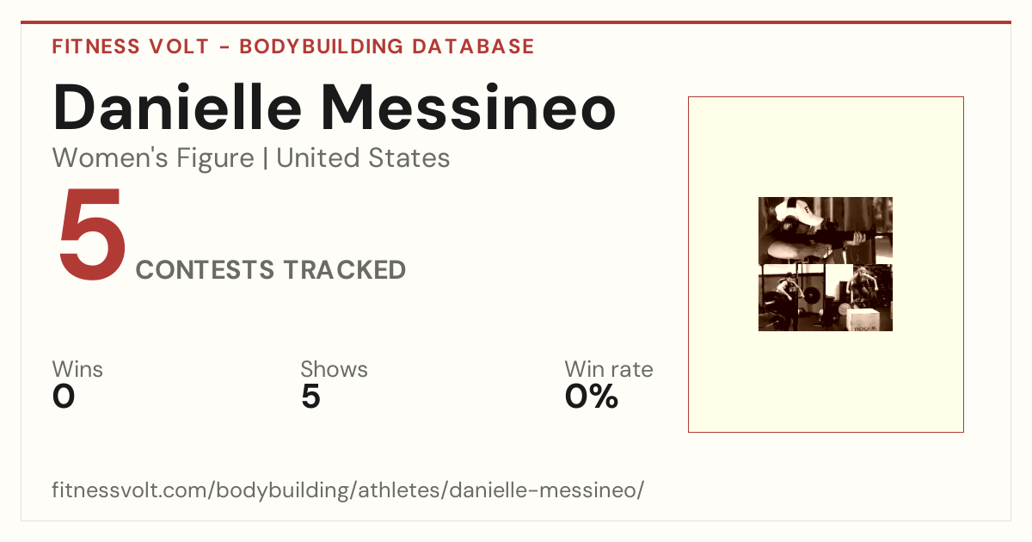
Task: Click the Contests Tracked label
Action: point(271,270)
